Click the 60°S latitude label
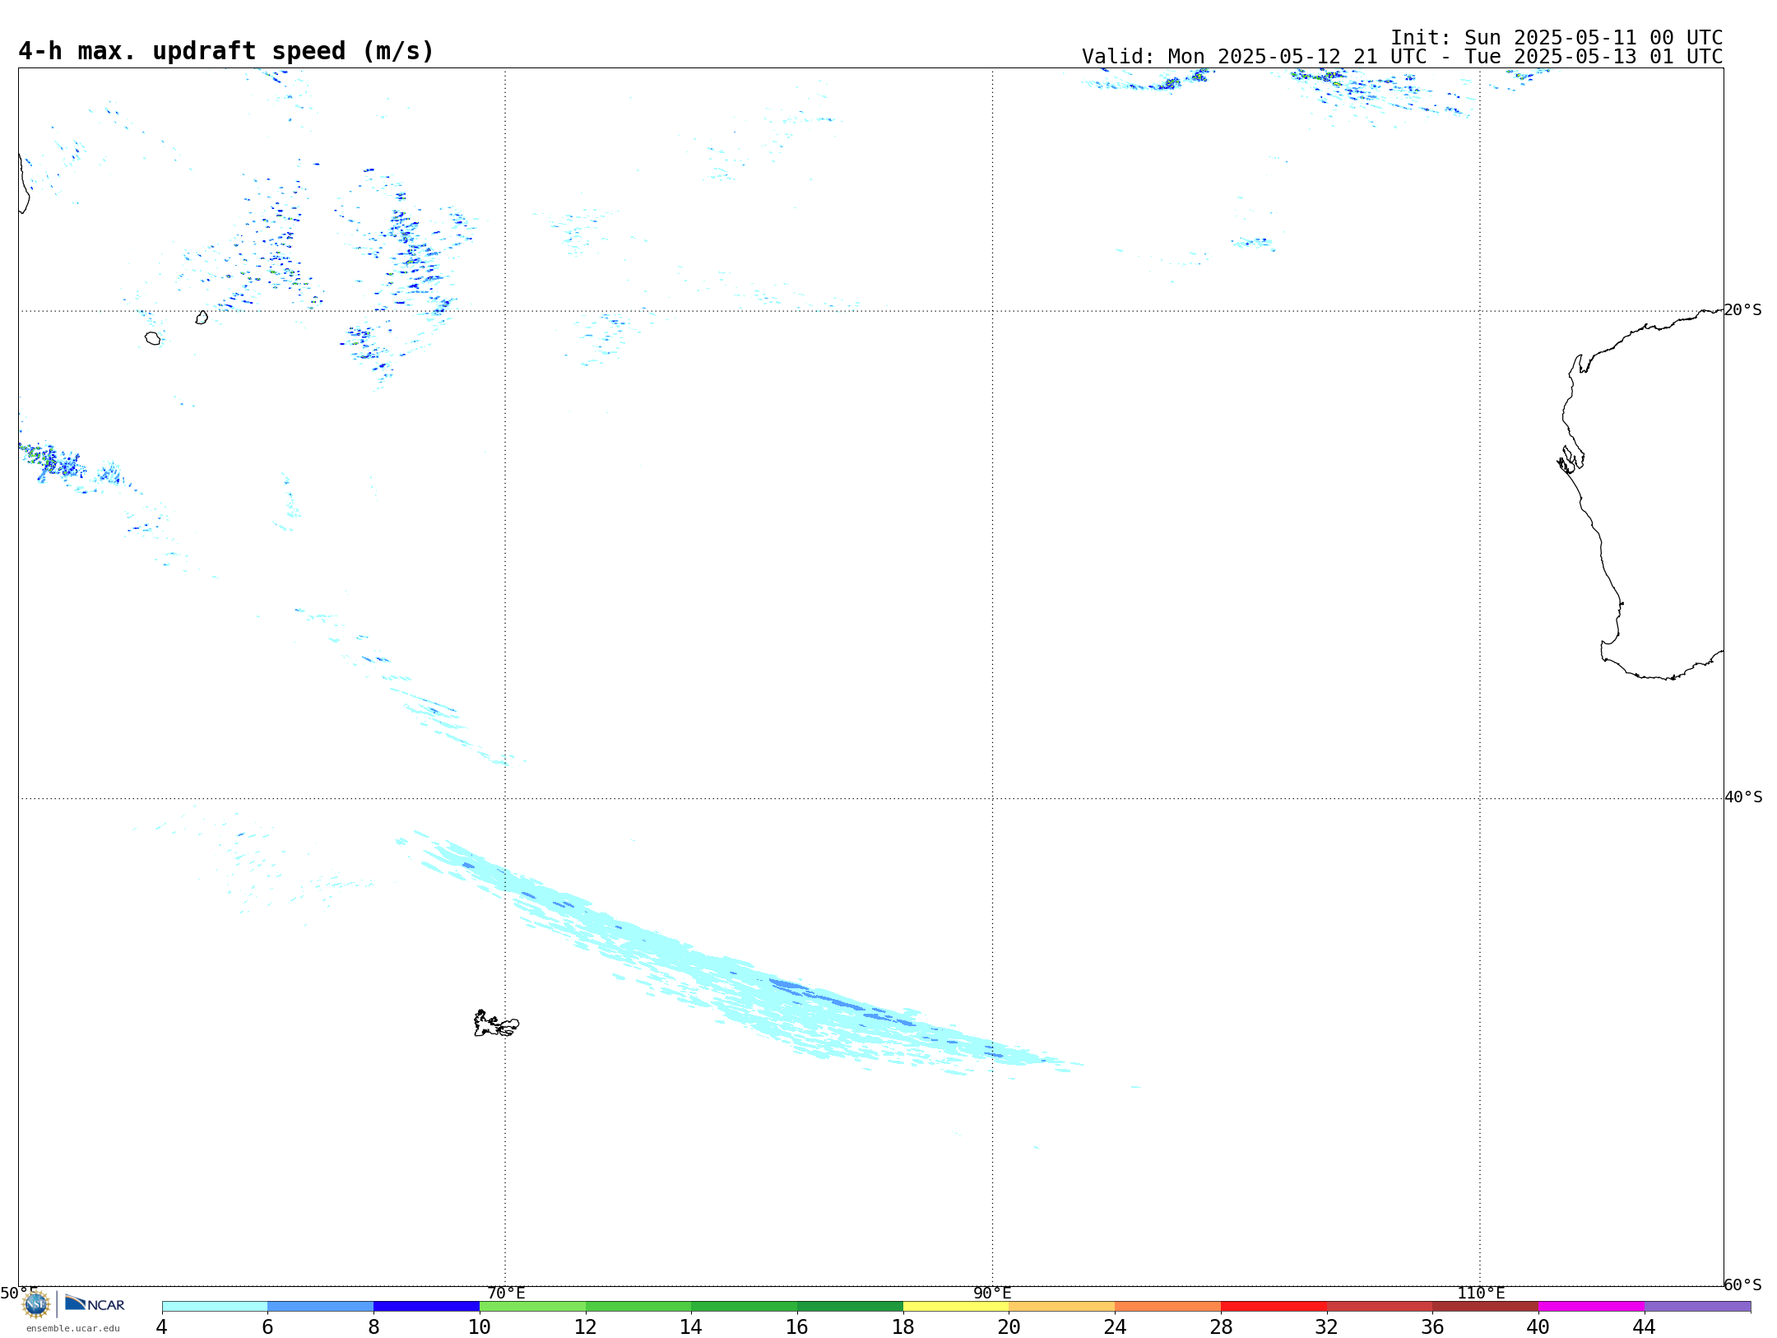Viewport: 1777px width, 1338px height. coord(1743,1285)
